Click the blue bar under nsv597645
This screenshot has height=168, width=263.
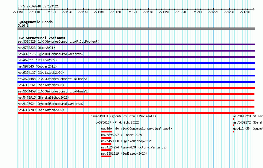136,69
